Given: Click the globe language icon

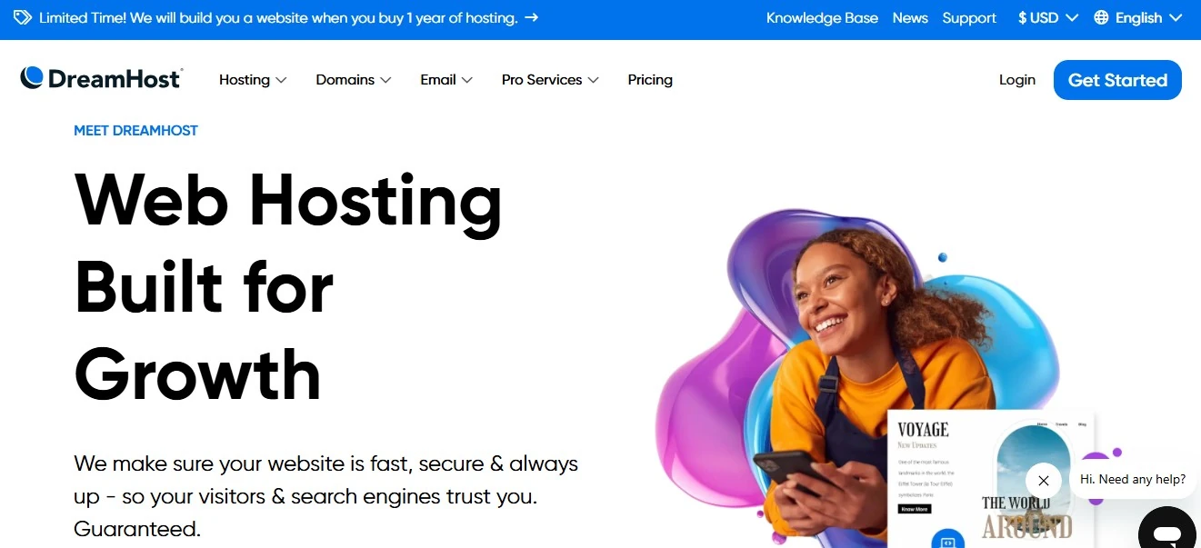Looking at the screenshot, I should tap(1101, 18).
